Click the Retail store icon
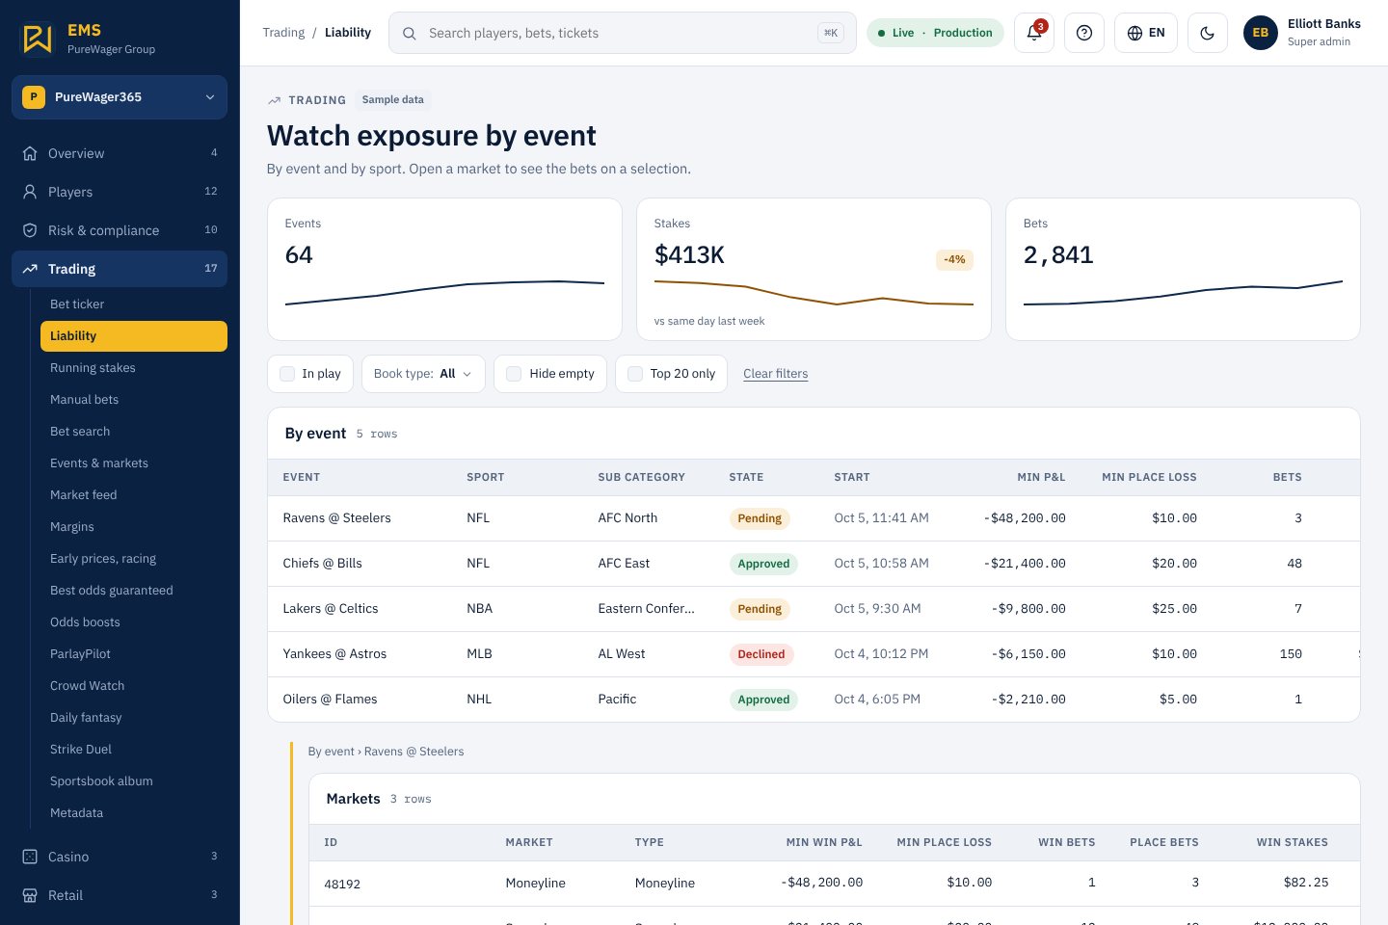The width and height of the screenshot is (1388, 925). (x=30, y=895)
